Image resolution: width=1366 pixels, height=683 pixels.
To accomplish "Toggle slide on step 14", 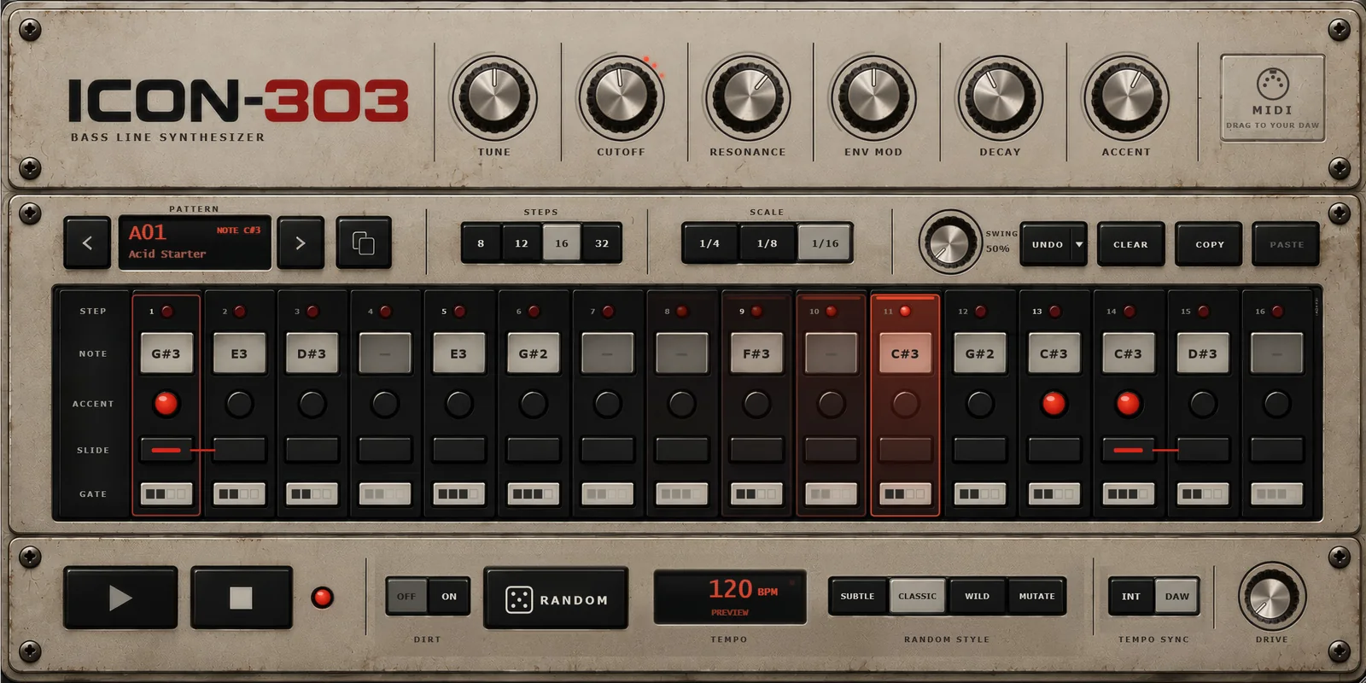I will coord(1128,449).
